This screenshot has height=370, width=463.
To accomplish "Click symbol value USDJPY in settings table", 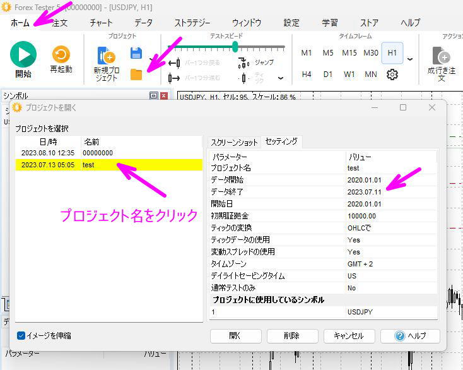I will (360, 312).
